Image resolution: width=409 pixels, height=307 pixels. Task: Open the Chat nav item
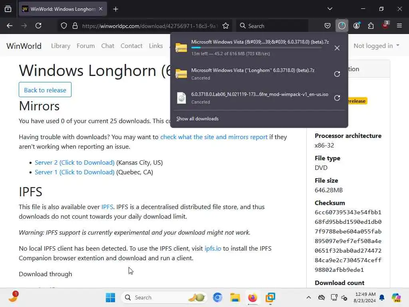108,46
